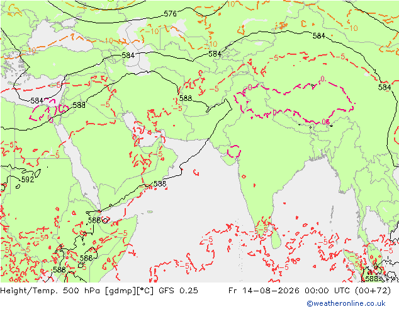This screenshot has width=399, height=309.
Task: Click the 'Height/Temp. 500 hPa' title text
Action: (x=51, y=291)
